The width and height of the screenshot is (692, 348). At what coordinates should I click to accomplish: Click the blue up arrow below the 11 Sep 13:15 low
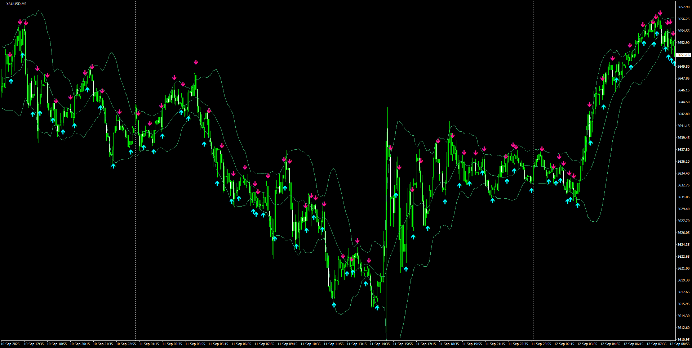[x=365, y=283]
